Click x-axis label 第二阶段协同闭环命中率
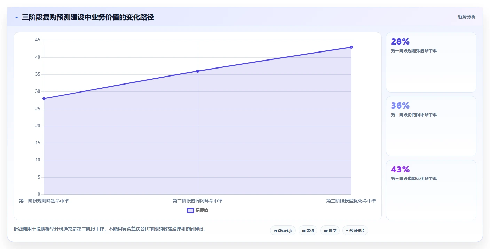 (198, 201)
